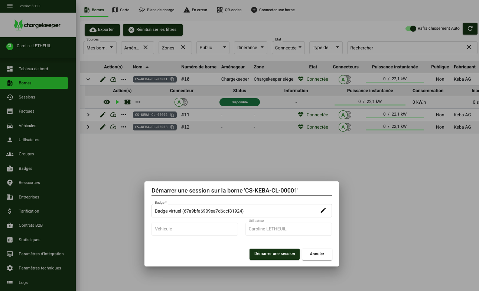Expand the CS-KEBA-CL-00002 row

[x=88, y=115]
